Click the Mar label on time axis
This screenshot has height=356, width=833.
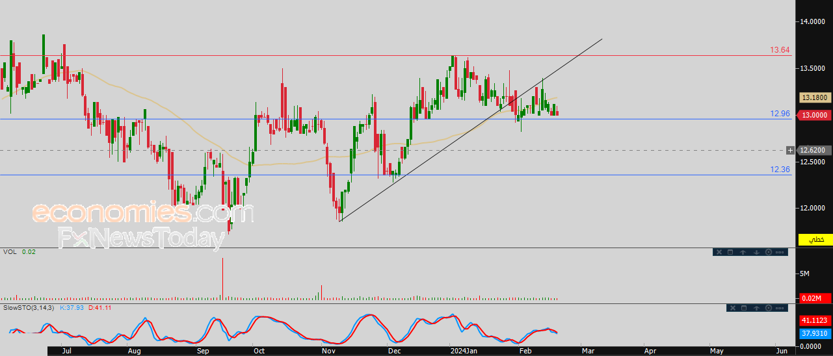(588, 351)
